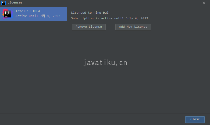Click the Add New License button

coord(133,27)
